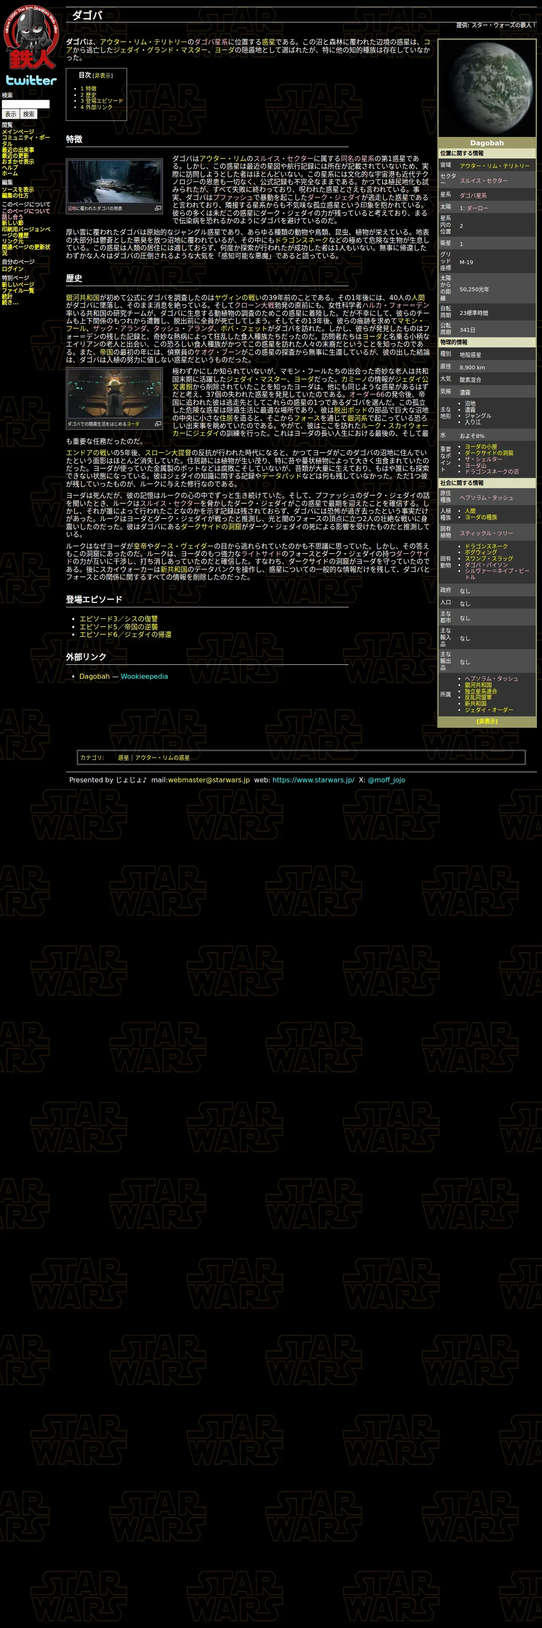The image size is (542, 1628).
Task: Click the 表示 button under search
Action: [x=10, y=115]
